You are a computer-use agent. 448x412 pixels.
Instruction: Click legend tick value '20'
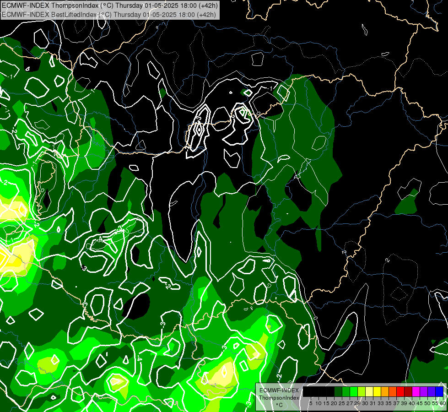pos(334,403)
